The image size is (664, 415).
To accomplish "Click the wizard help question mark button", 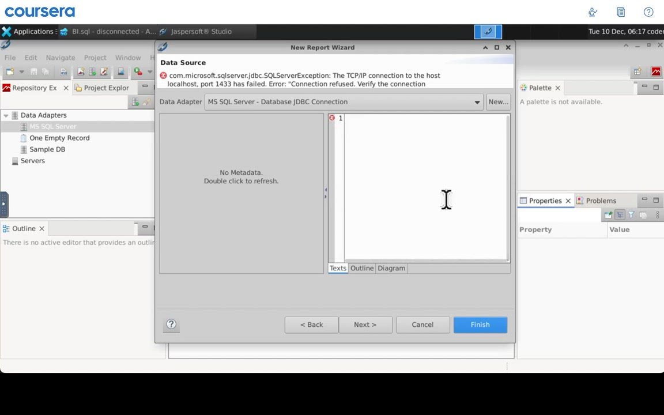I will (171, 325).
